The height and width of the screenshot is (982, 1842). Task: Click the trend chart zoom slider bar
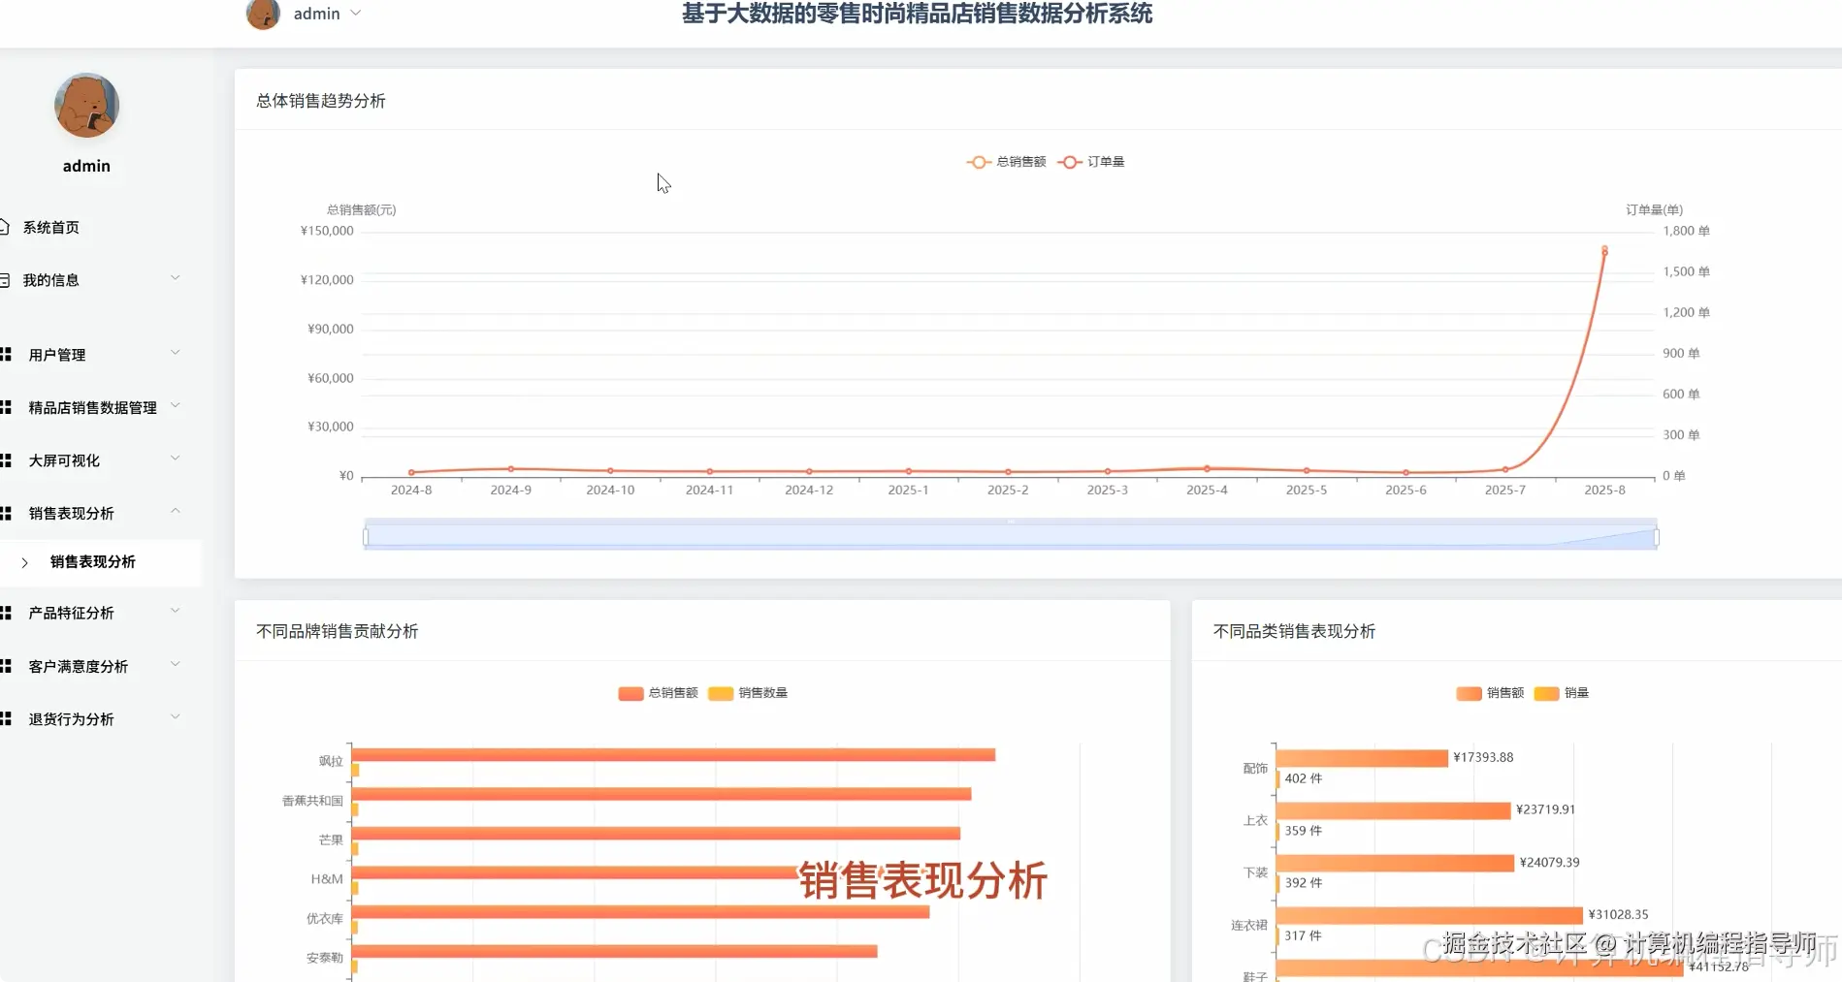[x=1011, y=536]
